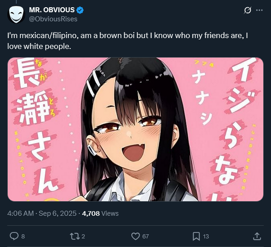Like the post with heart icon
This screenshot has width=271, height=247.
click(x=135, y=236)
